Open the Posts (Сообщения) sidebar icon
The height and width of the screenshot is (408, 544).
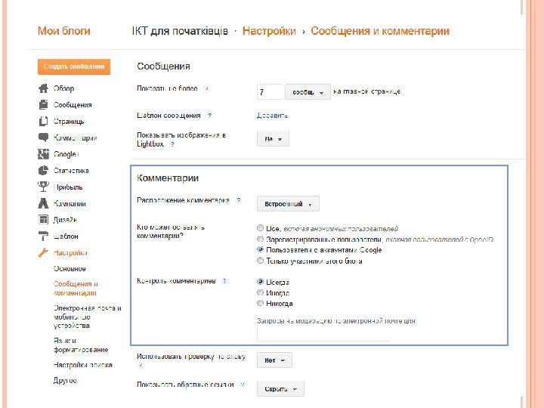point(43,105)
